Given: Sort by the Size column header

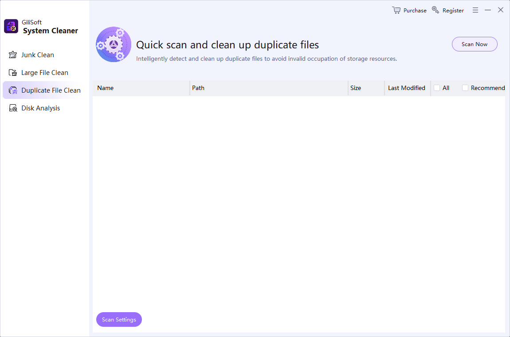Looking at the screenshot, I should coord(366,88).
